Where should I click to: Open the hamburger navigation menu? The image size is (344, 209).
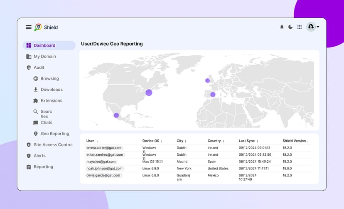29,27
